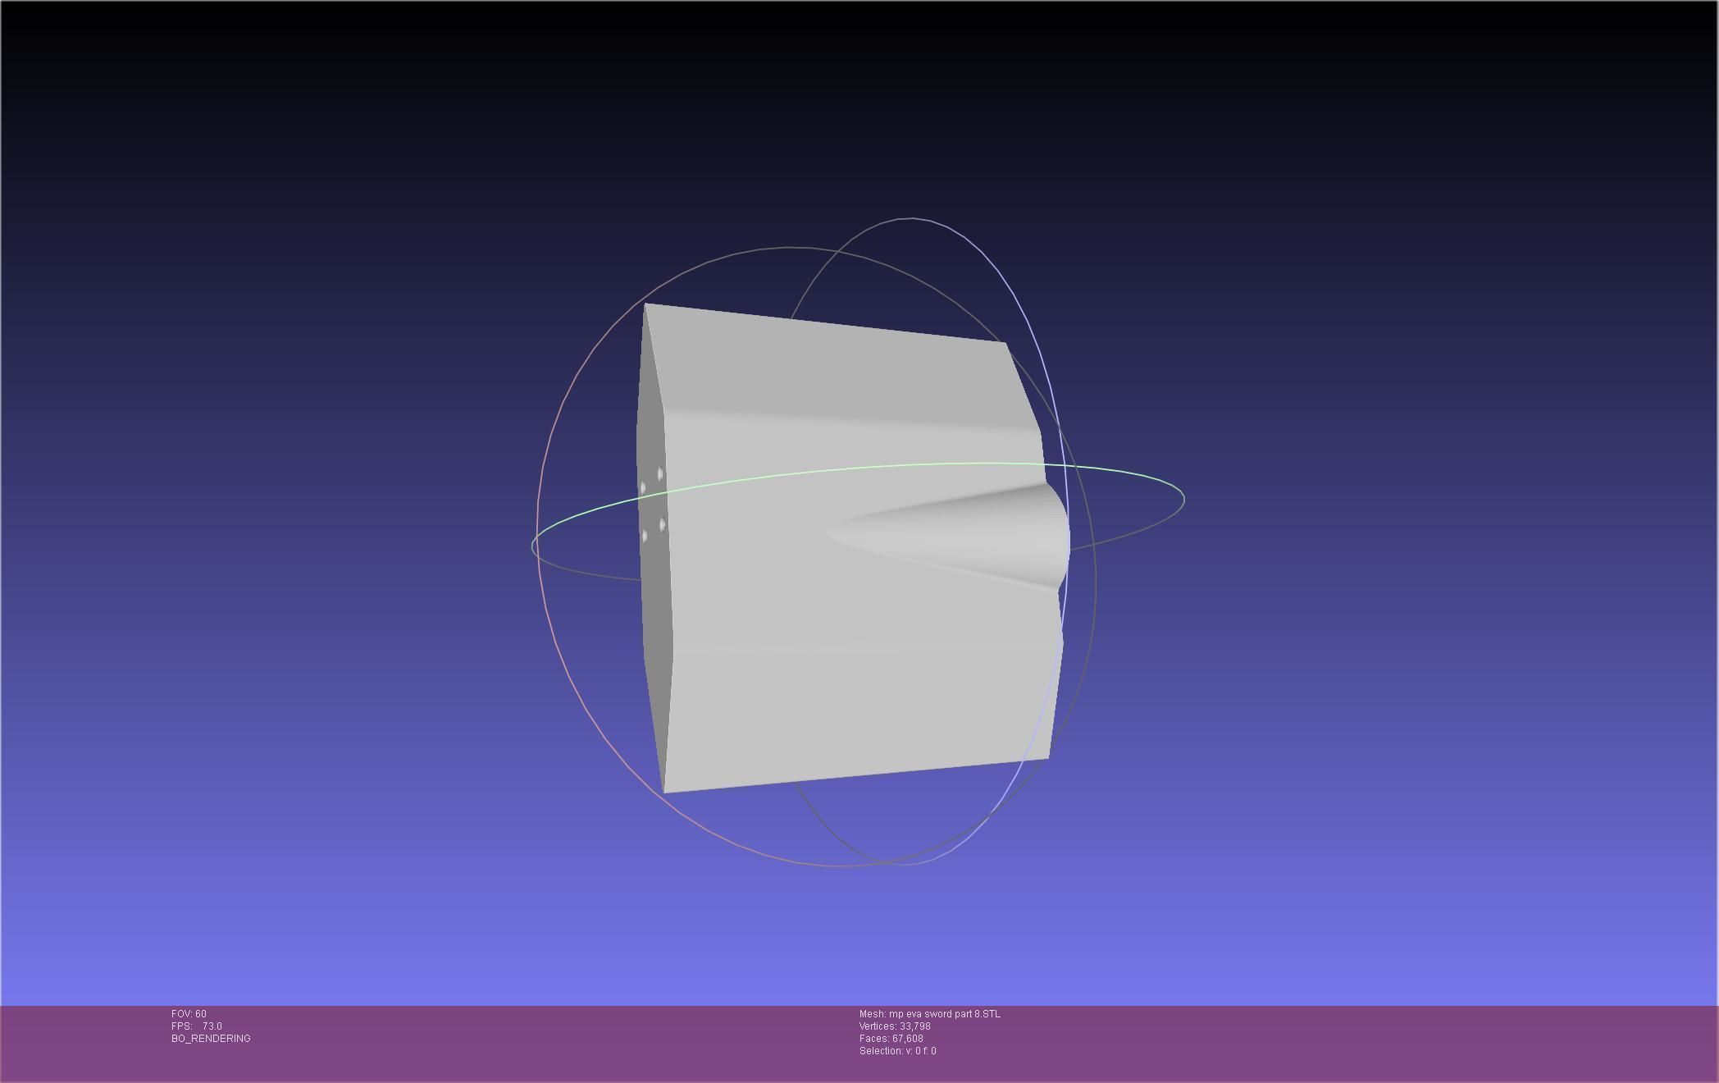Click the Vertices count readout
The height and width of the screenshot is (1083, 1719).
click(894, 1026)
